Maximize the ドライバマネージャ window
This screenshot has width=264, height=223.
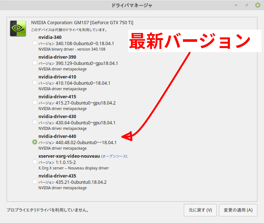click(x=247, y=5)
